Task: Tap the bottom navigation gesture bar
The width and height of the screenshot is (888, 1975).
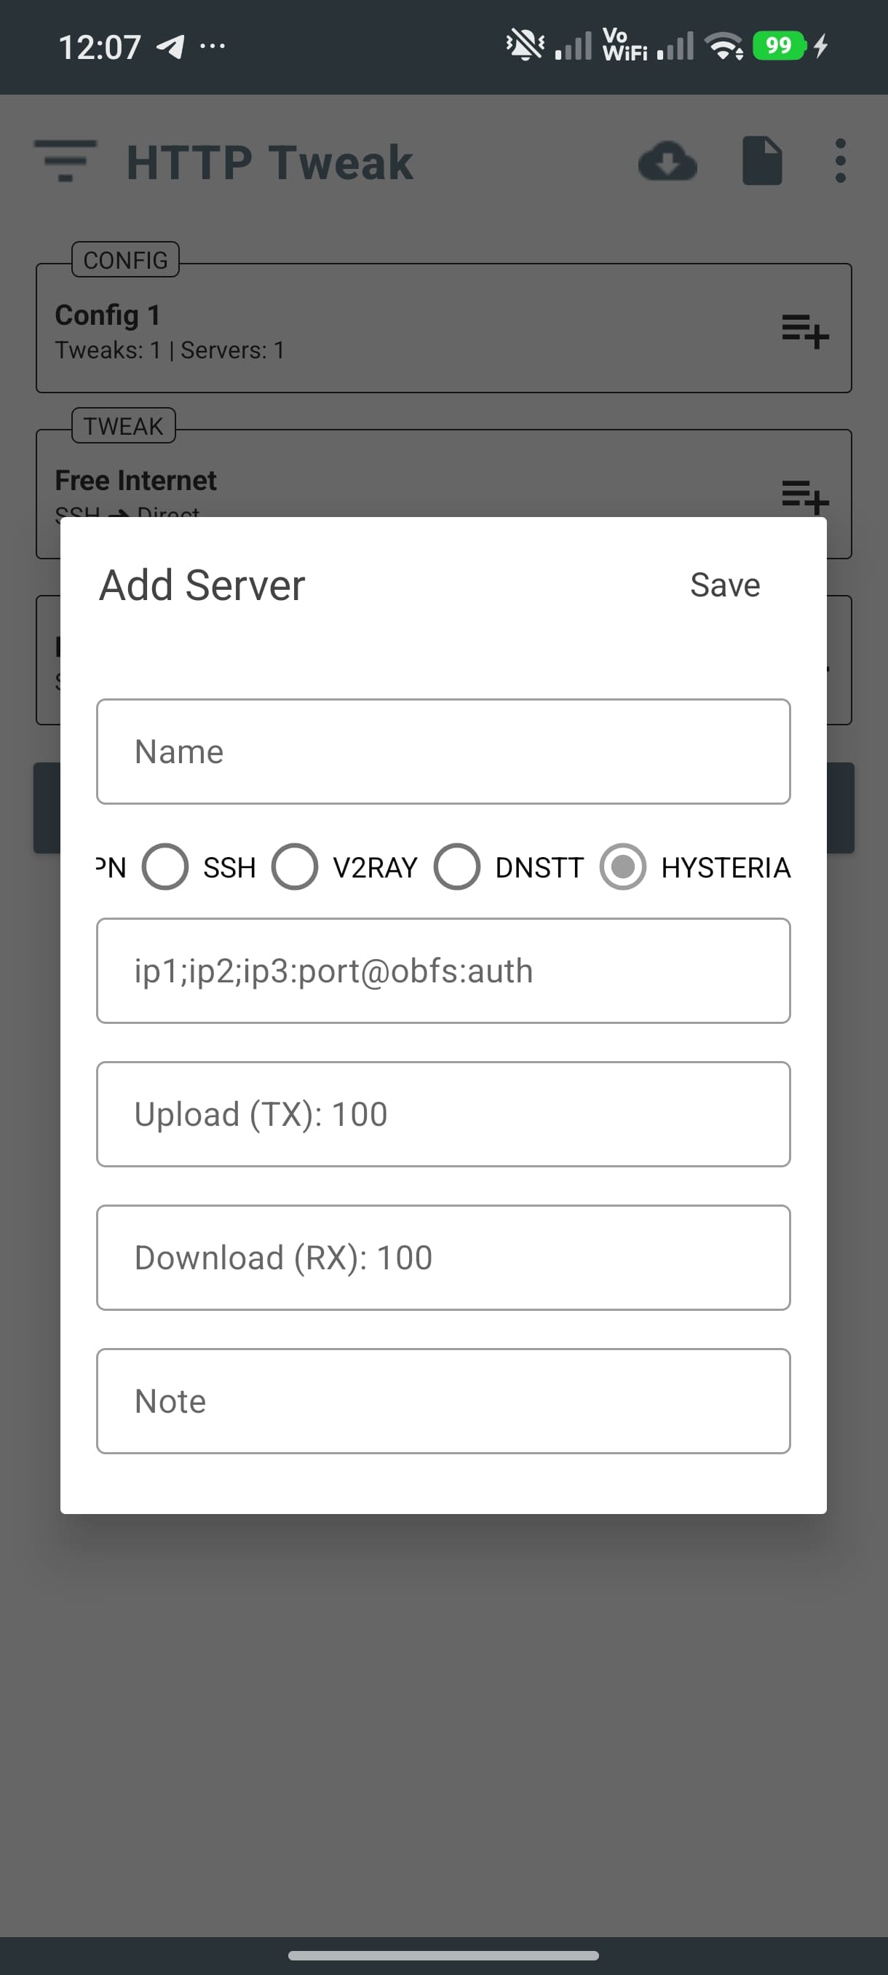Action: (x=443, y=1955)
